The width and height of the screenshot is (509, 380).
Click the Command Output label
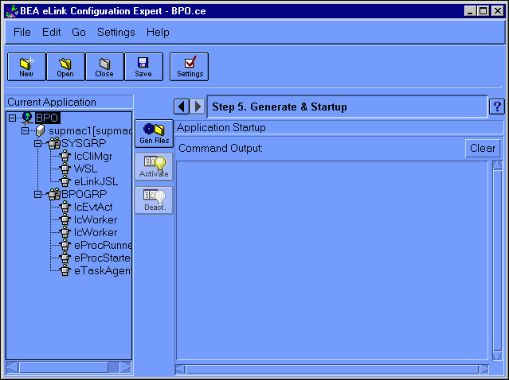(221, 149)
